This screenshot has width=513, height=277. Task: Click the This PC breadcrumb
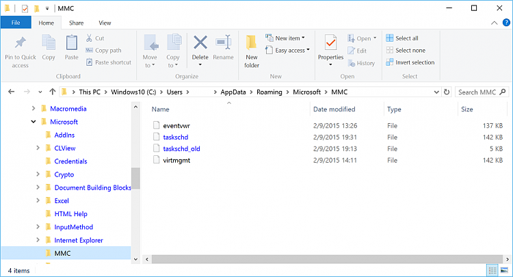coord(90,92)
